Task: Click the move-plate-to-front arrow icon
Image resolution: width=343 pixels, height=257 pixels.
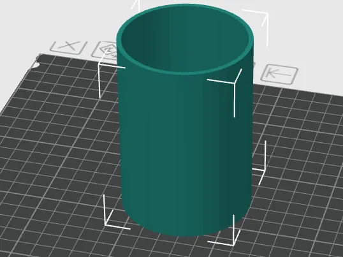Action: click(279, 74)
